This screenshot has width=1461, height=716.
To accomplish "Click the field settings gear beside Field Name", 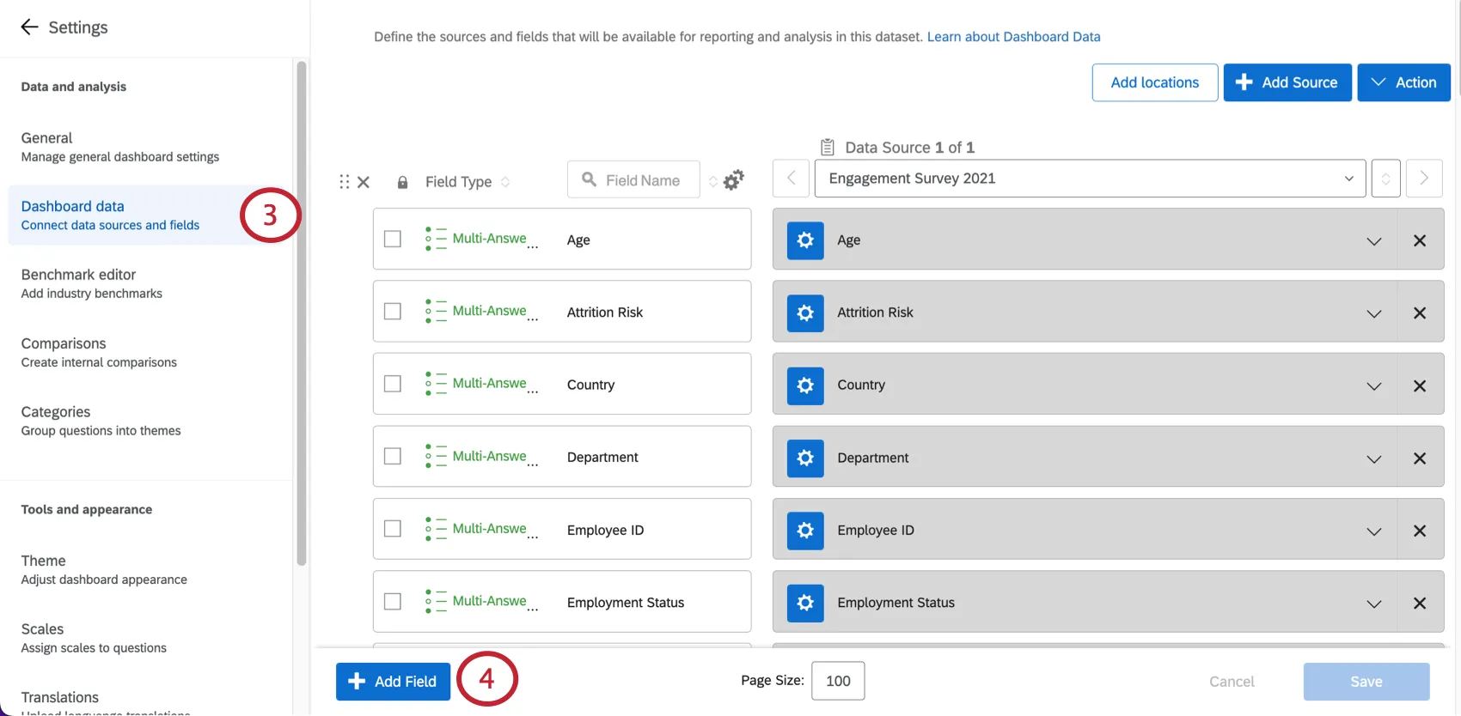I will [x=733, y=180].
